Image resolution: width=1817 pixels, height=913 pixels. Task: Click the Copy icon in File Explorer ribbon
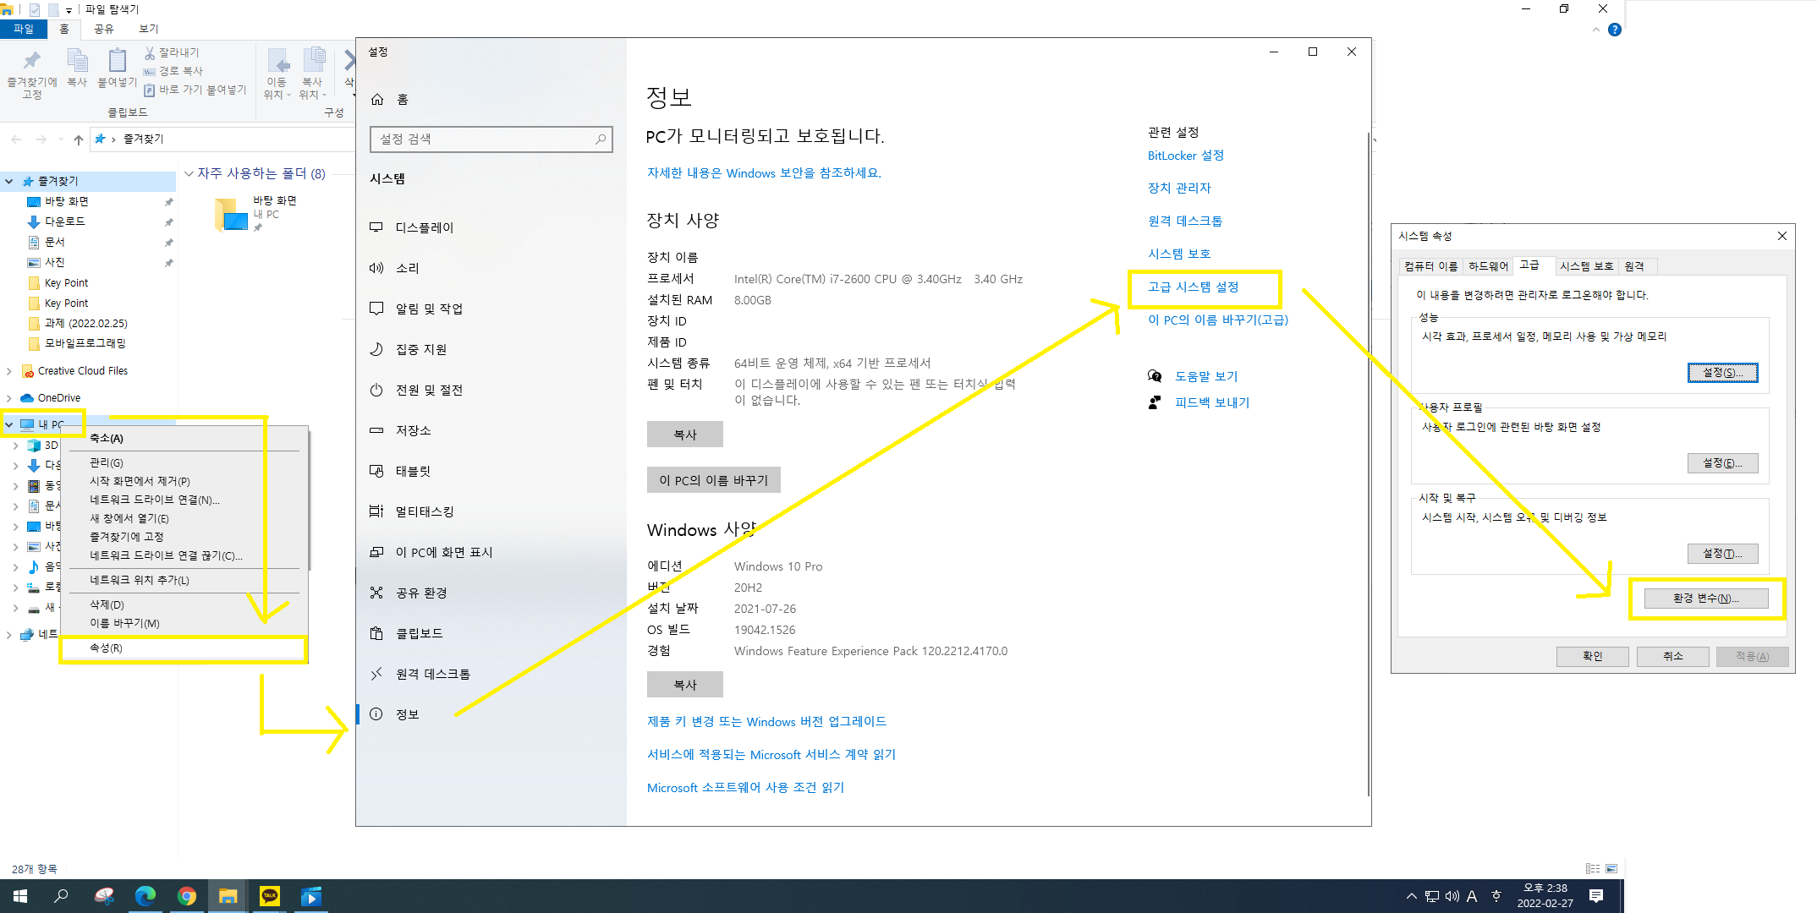[77, 61]
